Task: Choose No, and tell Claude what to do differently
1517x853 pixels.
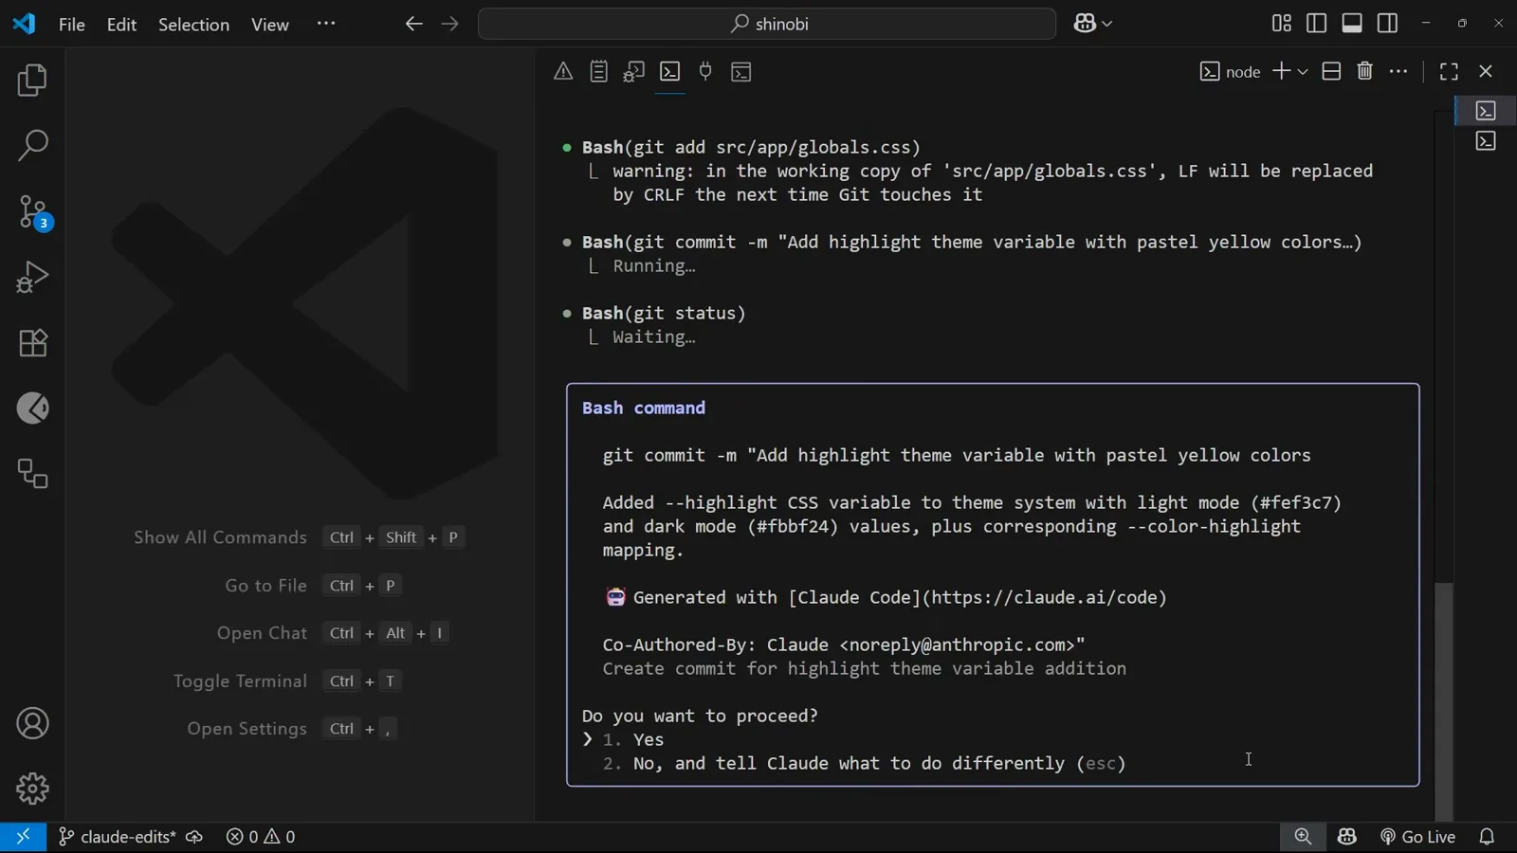Action: pyautogui.click(x=864, y=763)
